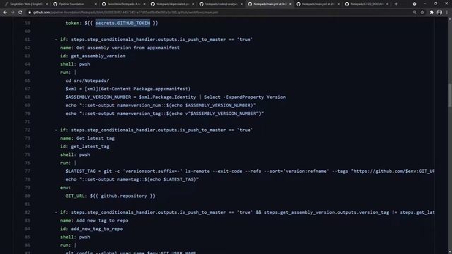Click the echo set-output name=tag line

click(x=132, y=179)
